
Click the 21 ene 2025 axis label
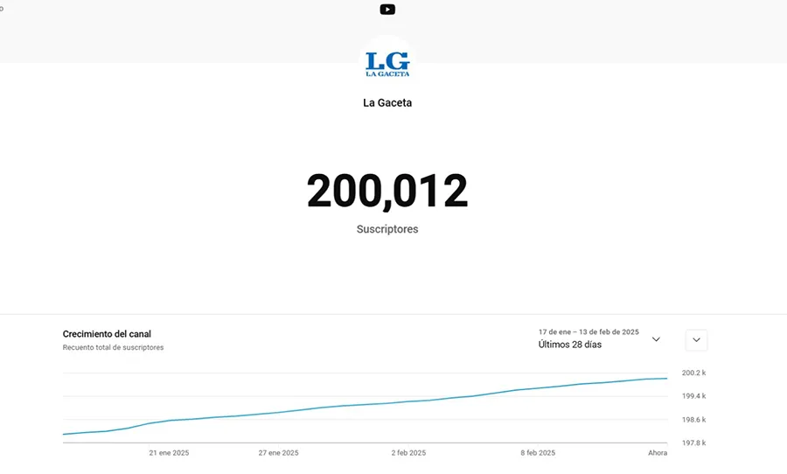click(x=169, y=453)
